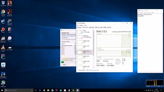This screenshot has width=164, height=92.
Task: Switch to the Users tab
Action: (x=101, y=27)
